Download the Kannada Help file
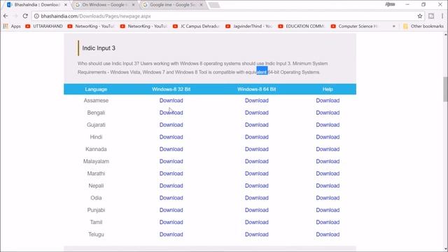The width and height of the screenshot is (448, 252). (328, 149)
